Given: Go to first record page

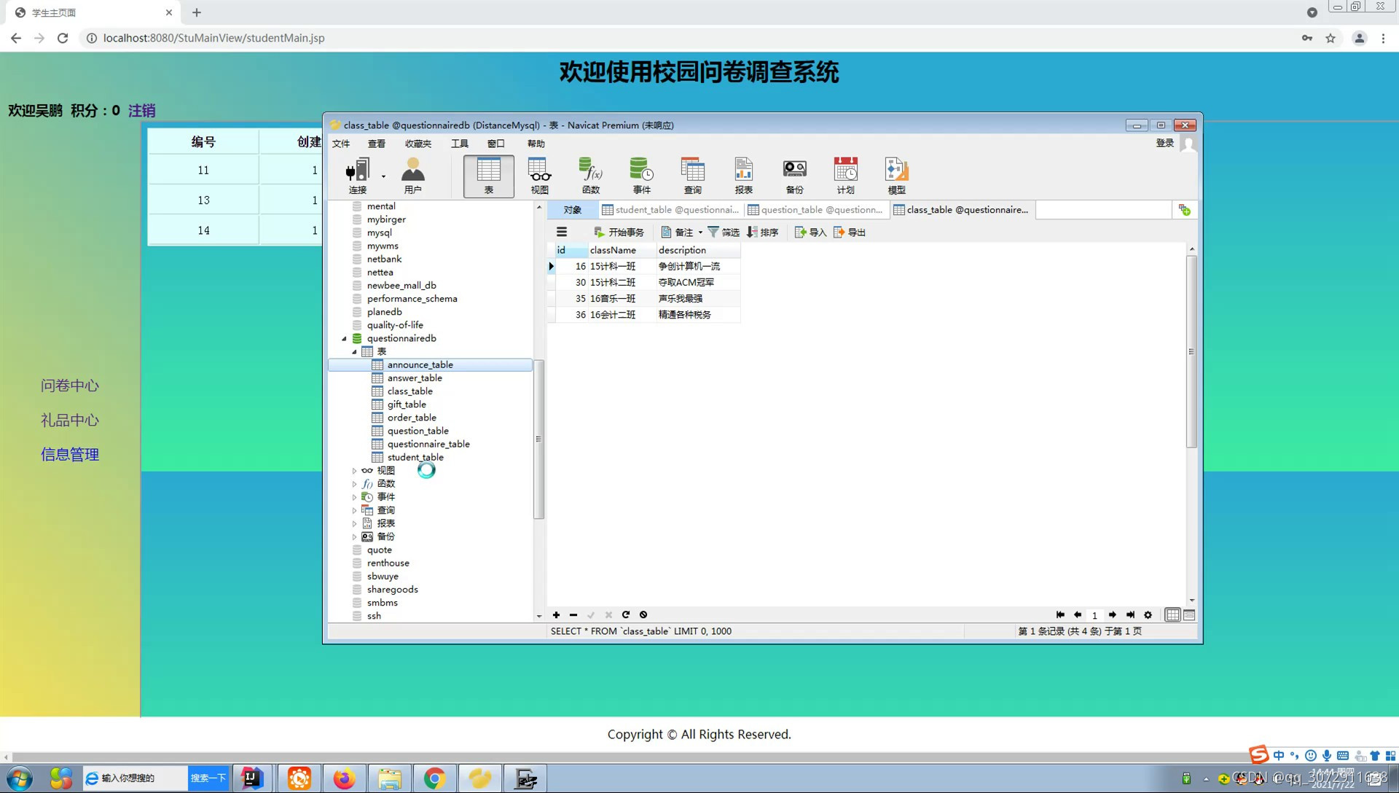Looking at the screenshot, I should (x=1060, y=615).
